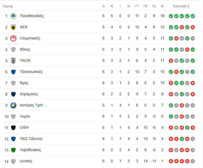
Task: Click Παναιτωλικός blue shield icon
Action: [13, 72]
